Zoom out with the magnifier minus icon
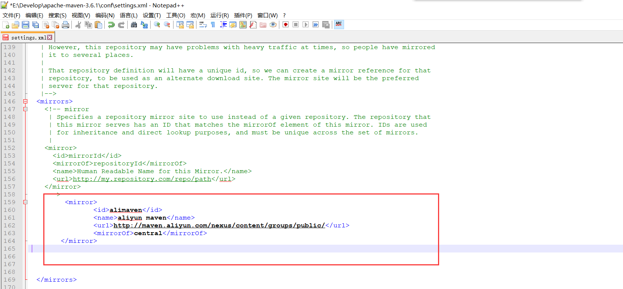The image size is (623, 289). [167, 25]
